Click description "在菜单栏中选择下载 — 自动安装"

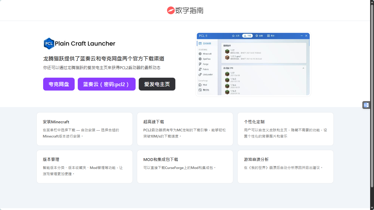pos(81,133)
